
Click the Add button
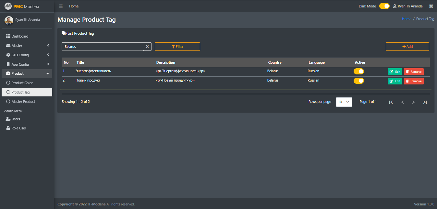(x=407, y=47)
